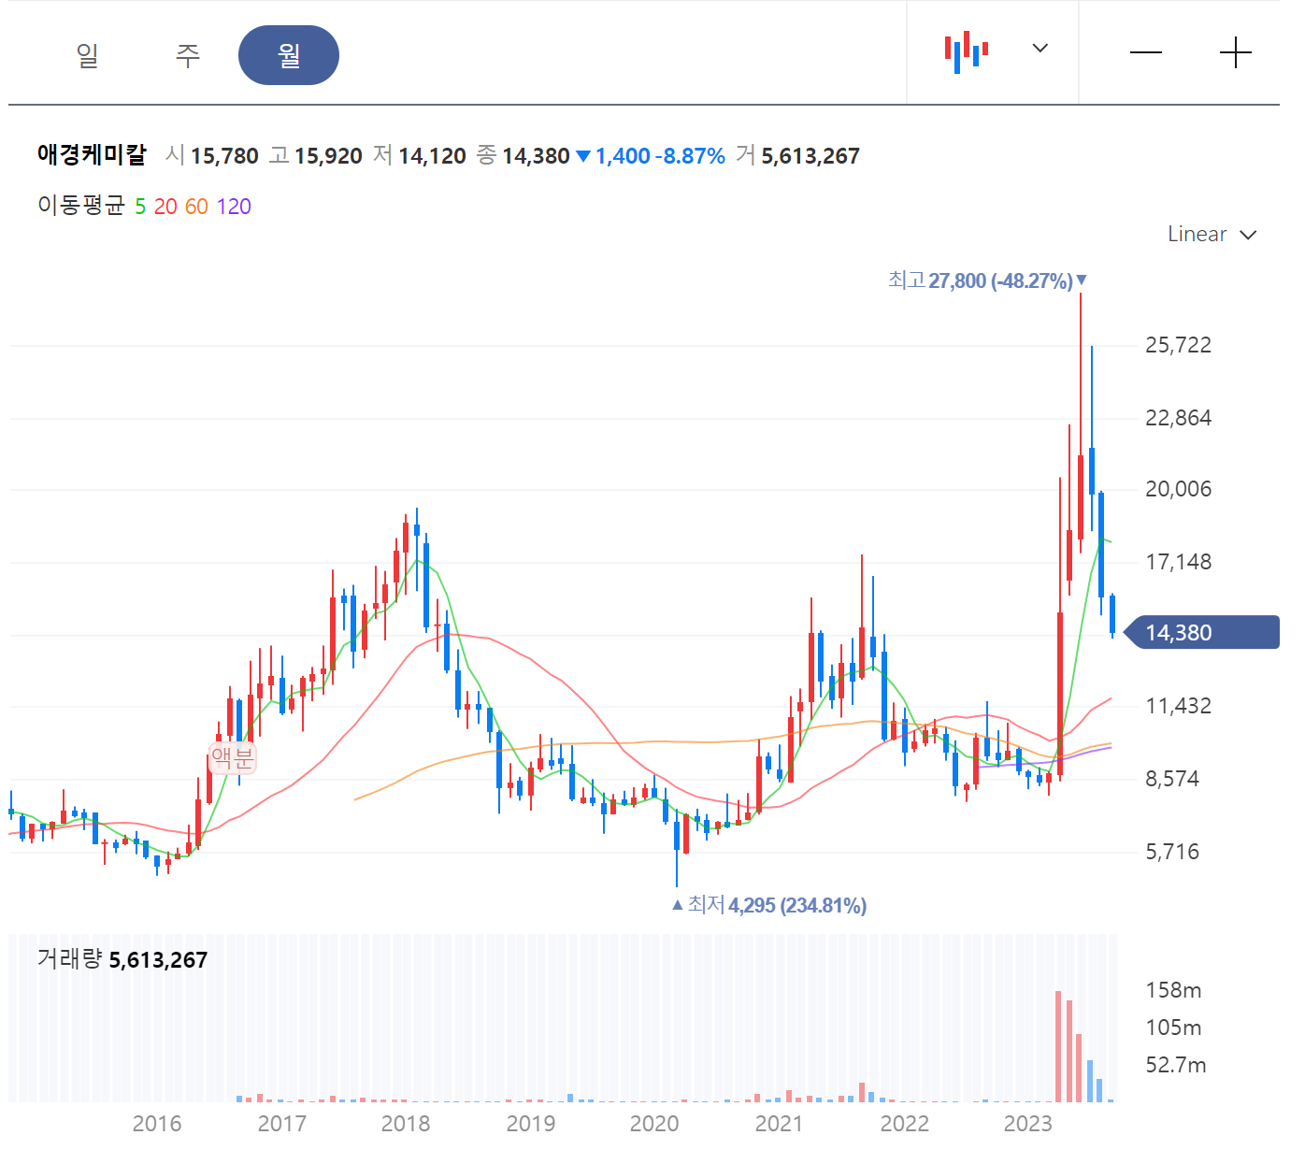Click the tallest red volume bar in 2023
This screenshot has height=1164, width=1305.
(x=1059, y=1046)
